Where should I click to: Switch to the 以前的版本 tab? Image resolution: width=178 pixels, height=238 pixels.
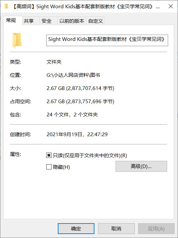pos(72,21)
